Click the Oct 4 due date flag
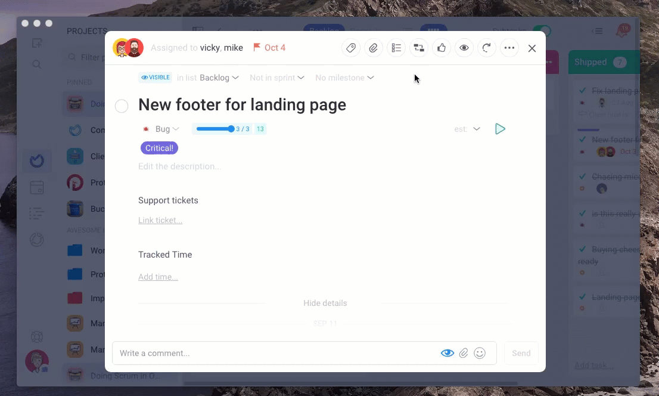The height and width of the screenshot is (396, 659). pyautogui.click(x=269, y=48)
